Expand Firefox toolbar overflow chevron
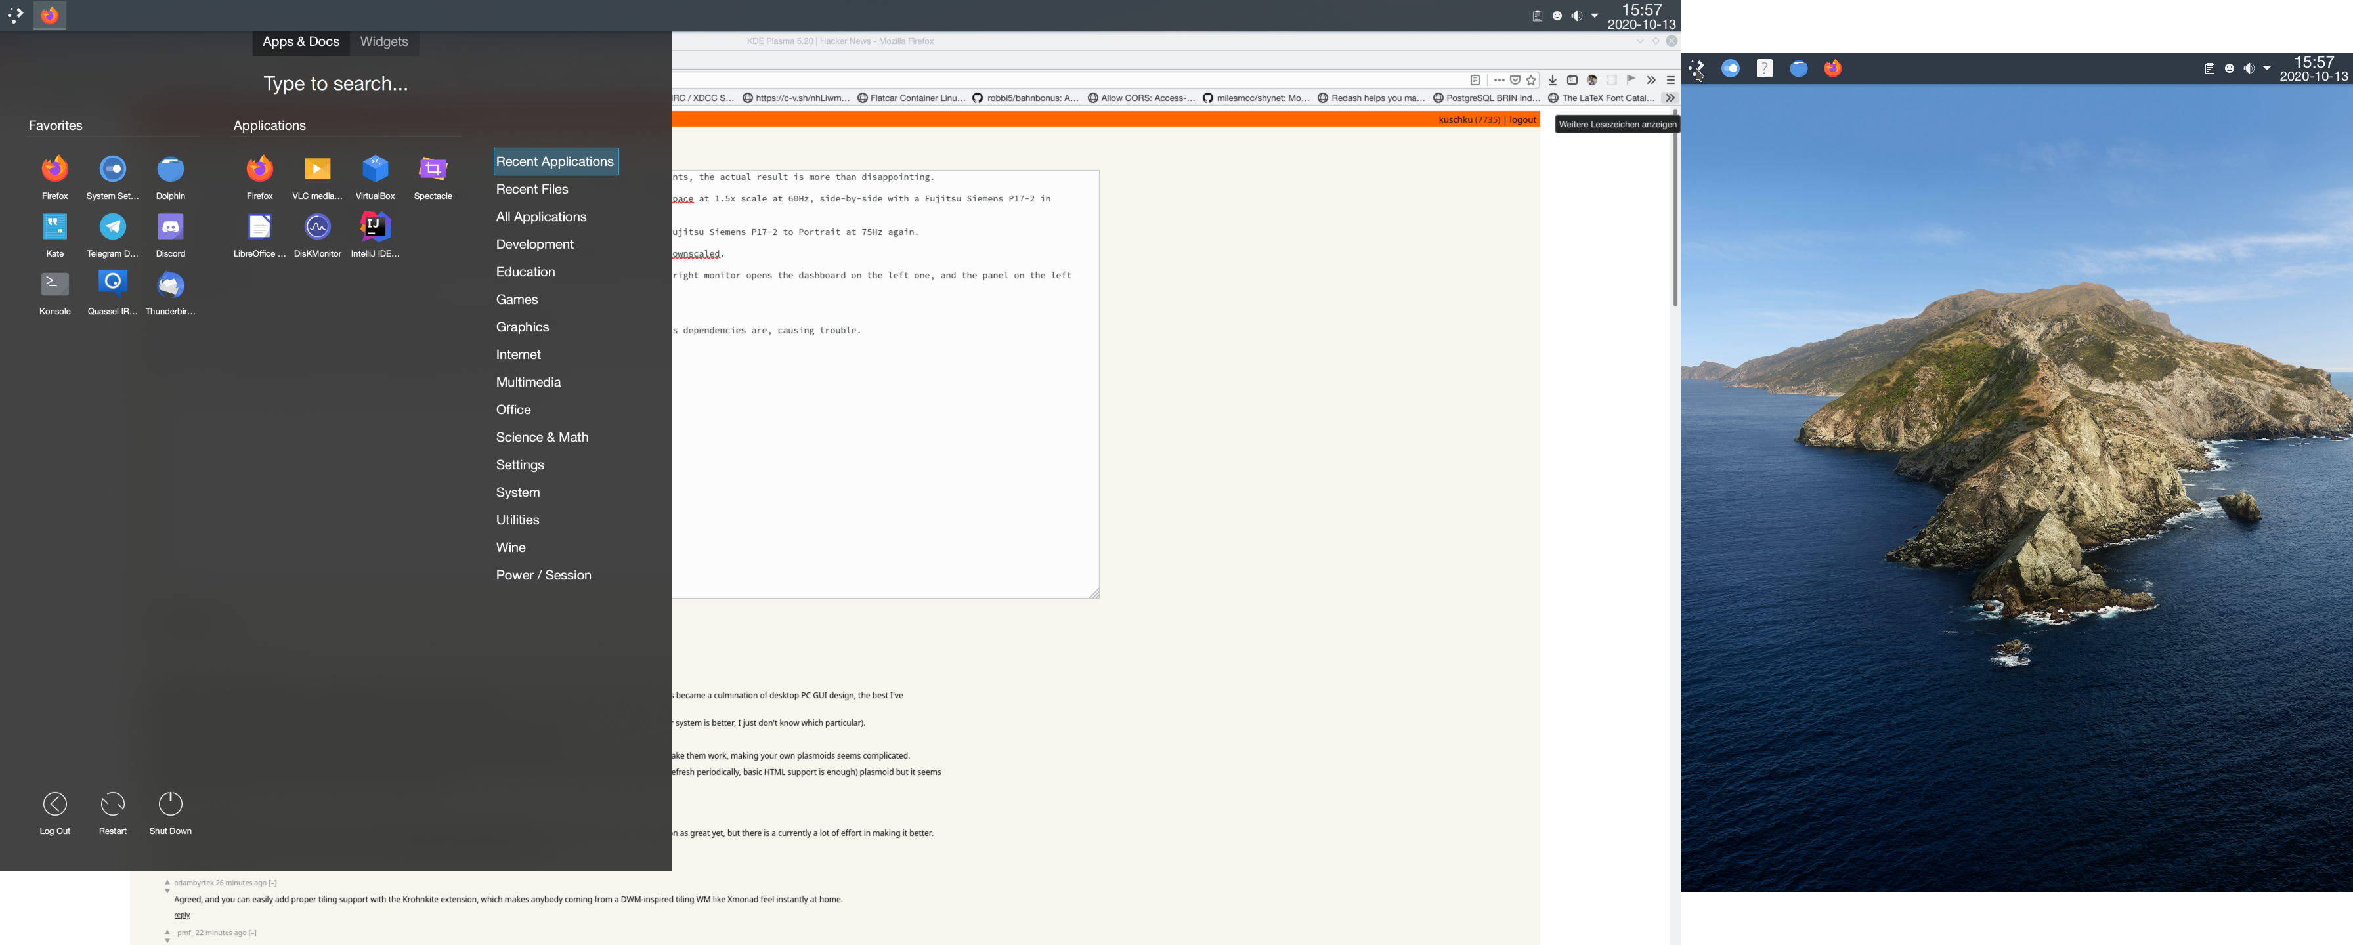 1651,80
